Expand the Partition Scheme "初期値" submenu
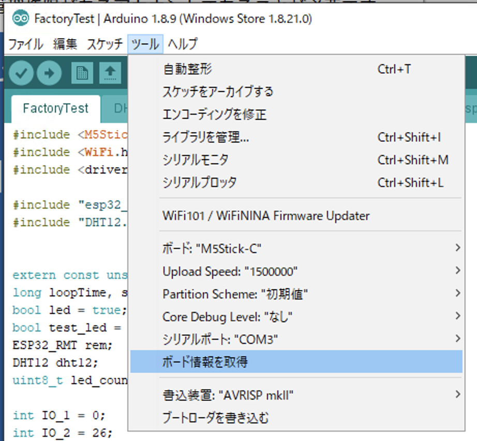Image resolution: width=477 pixels, height=441 pixels. tap(296, 294)
